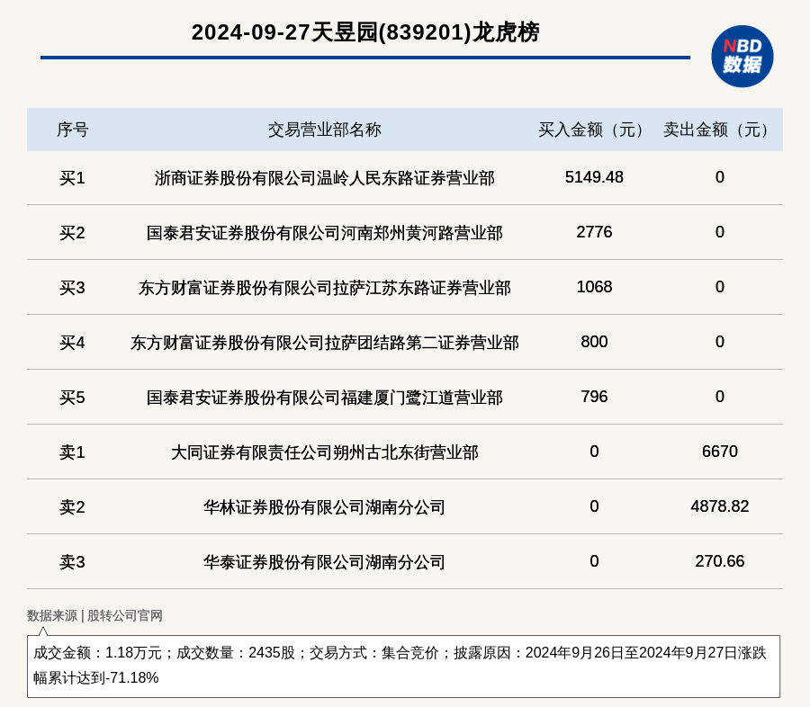The width and height of the screenshot is (810, 707).
Task: Select 华林证券股份有限公司湖南分公司 name
Action: [324, 507]
